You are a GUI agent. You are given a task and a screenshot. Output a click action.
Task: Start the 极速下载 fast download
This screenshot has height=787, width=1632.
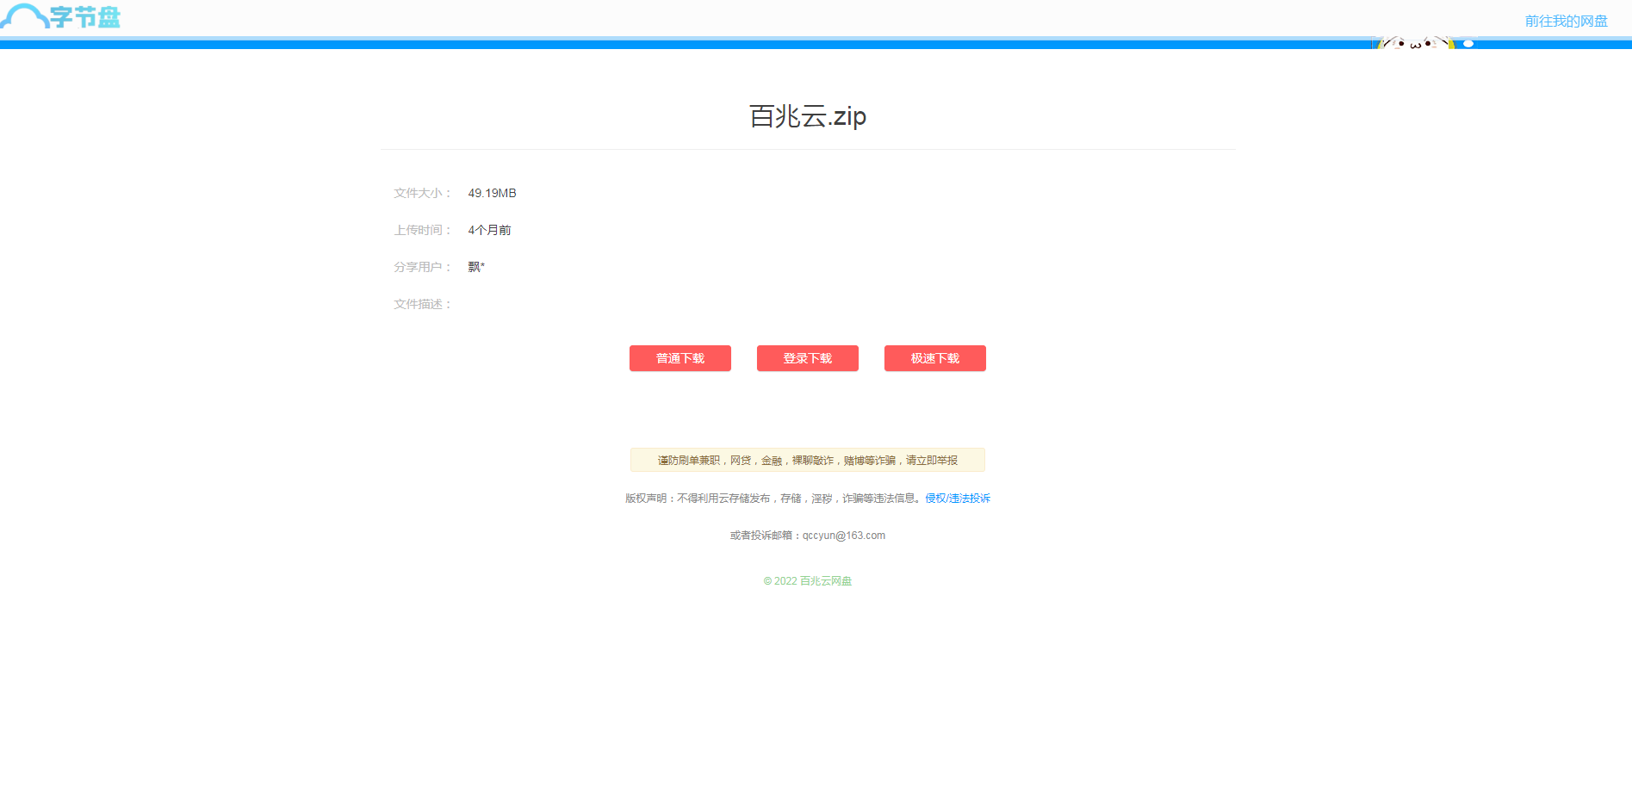coord(934,358)
